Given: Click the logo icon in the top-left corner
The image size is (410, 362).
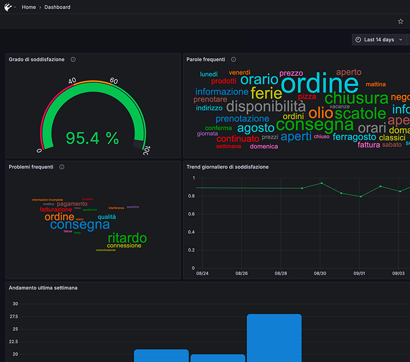Looking at the screenshot, I should coord(8,7).
